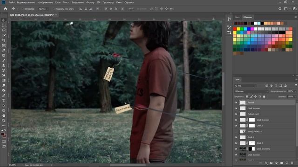Open the layer fill dropdown arrow

(x=295, y=96)
